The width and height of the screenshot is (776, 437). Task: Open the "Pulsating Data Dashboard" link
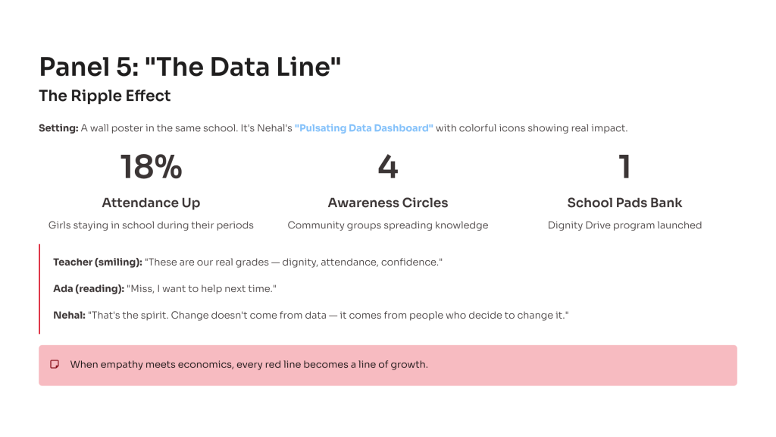point(364,128)
